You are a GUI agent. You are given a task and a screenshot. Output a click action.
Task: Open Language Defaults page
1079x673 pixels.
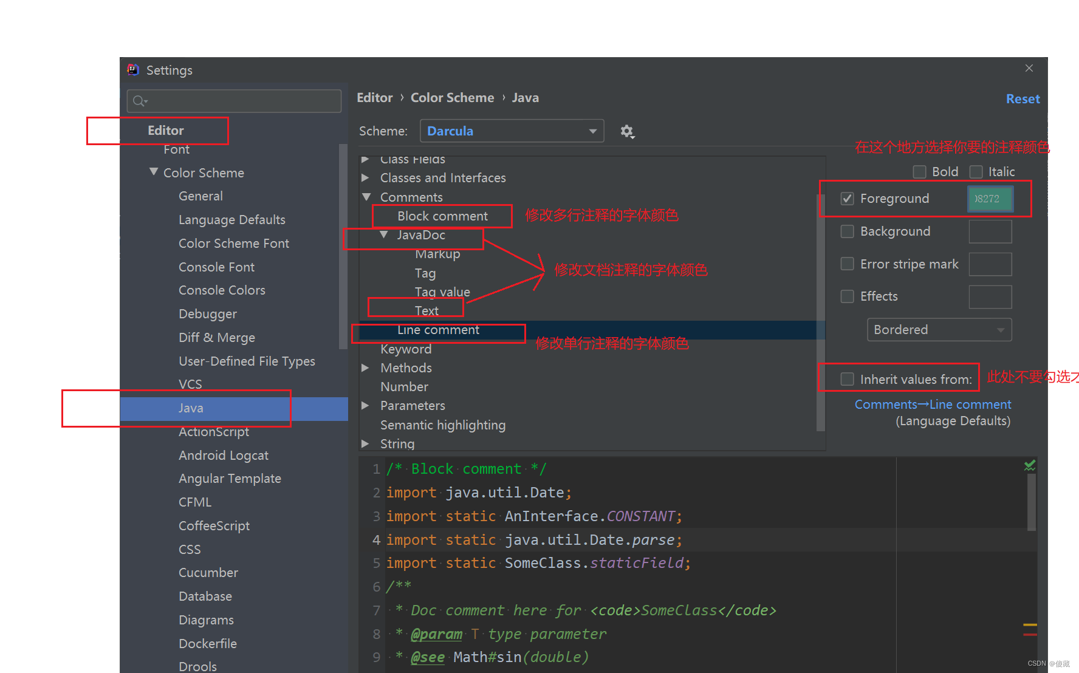click(x=232, y=220)
